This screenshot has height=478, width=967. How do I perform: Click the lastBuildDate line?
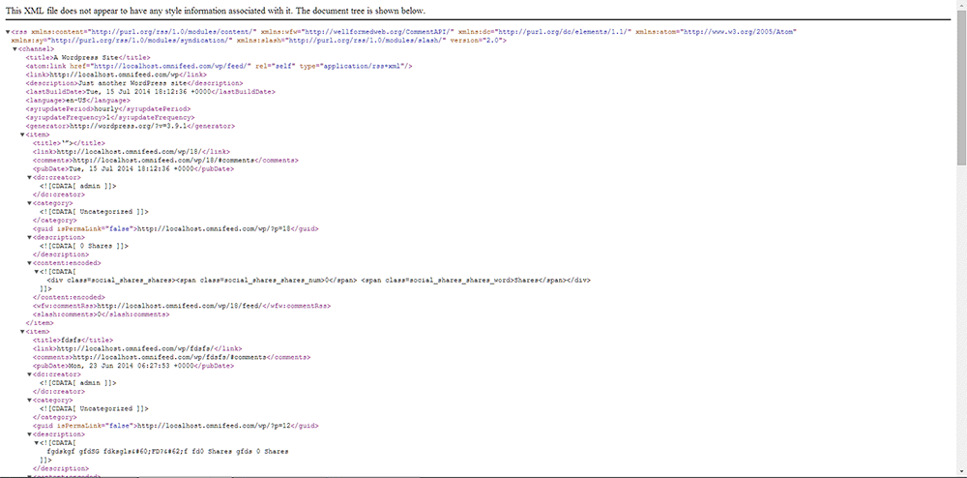point(150,92)
